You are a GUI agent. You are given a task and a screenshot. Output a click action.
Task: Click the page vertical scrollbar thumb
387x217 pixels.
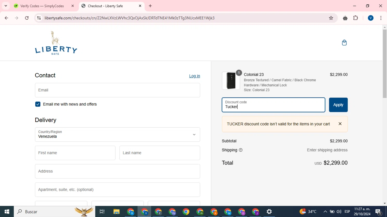(385, 63)
